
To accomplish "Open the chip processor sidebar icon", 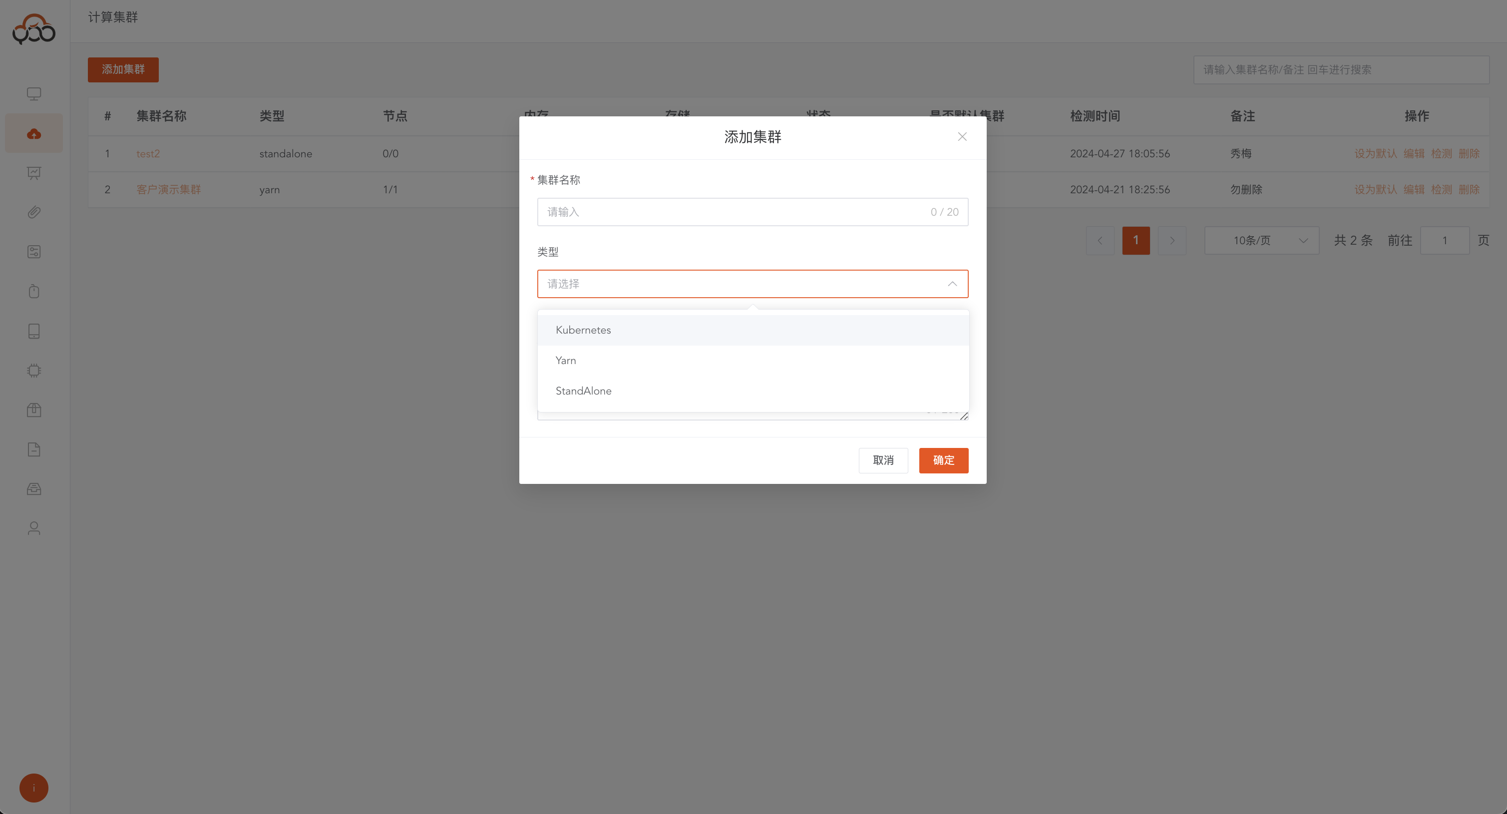I will tap(34, 371).
